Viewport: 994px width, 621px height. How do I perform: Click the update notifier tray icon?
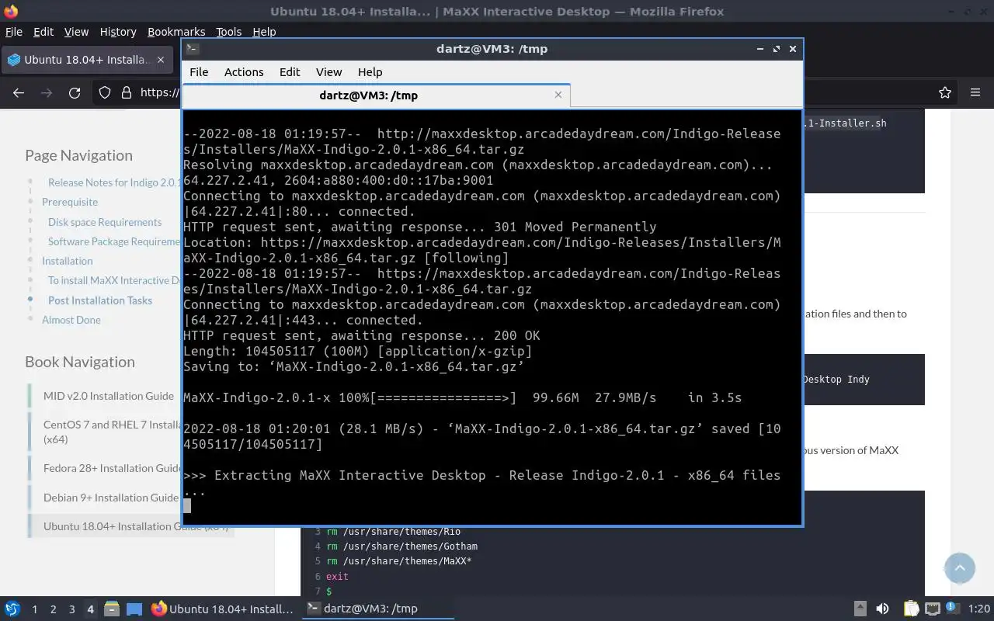pos(954,609)
